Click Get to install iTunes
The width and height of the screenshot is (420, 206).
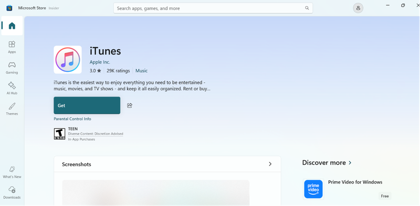pos(87,105)
